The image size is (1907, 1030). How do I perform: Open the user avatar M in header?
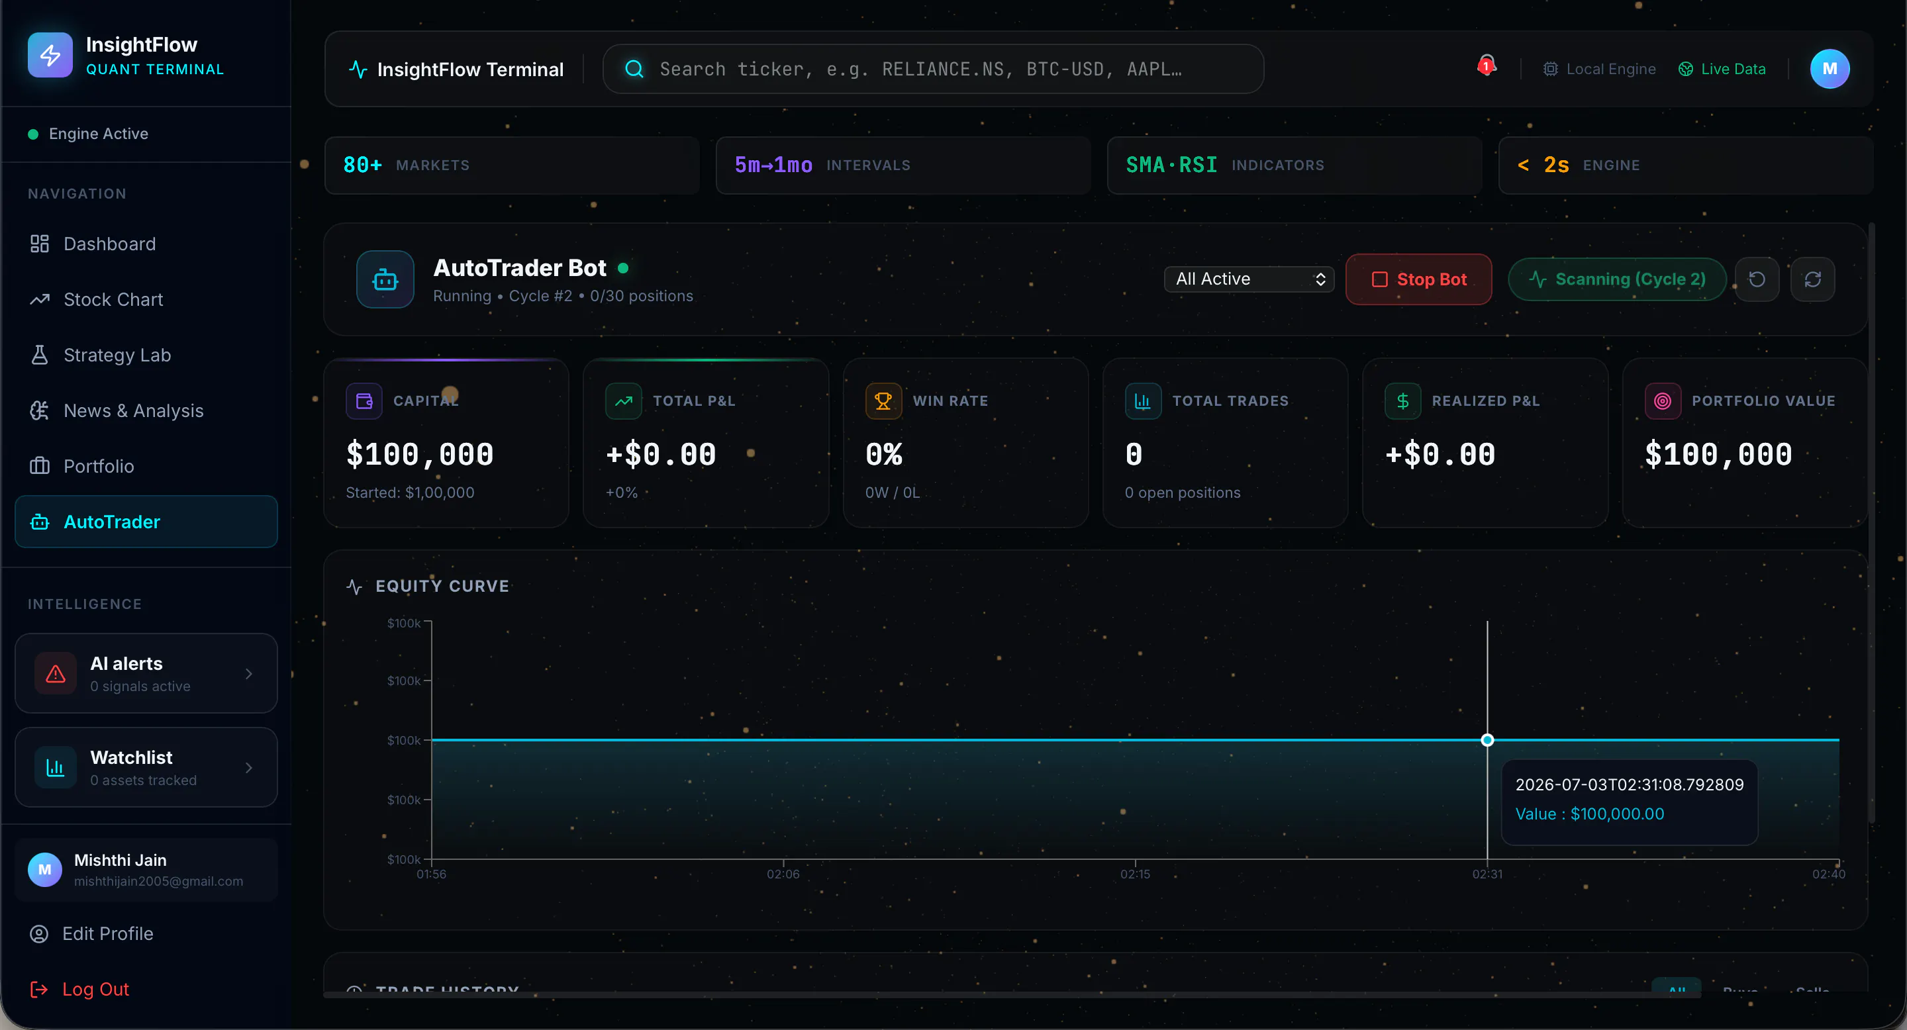point(1830,69)
